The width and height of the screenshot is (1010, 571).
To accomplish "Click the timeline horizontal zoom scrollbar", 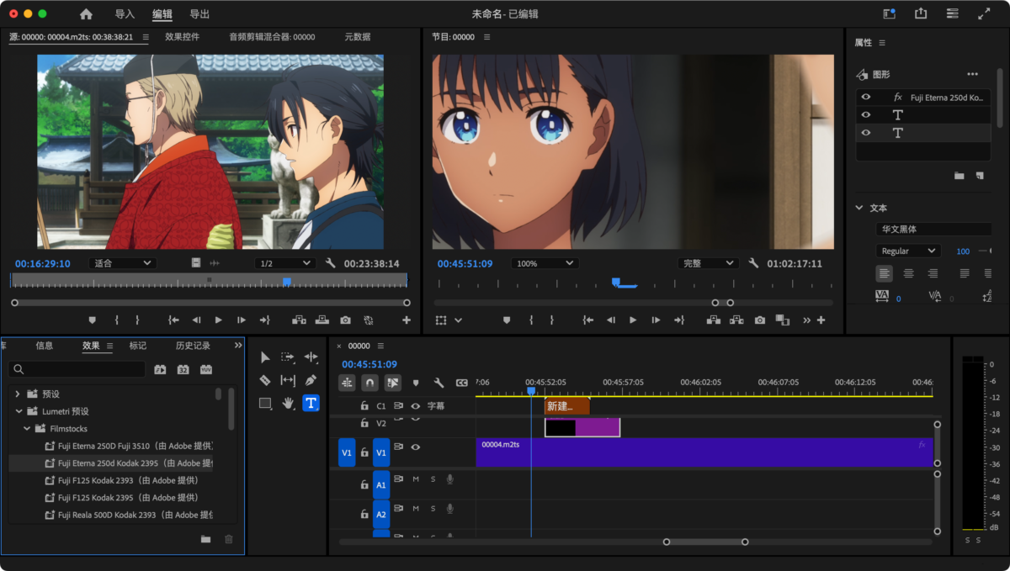I will pyautogui.click(x=705, y=542).
